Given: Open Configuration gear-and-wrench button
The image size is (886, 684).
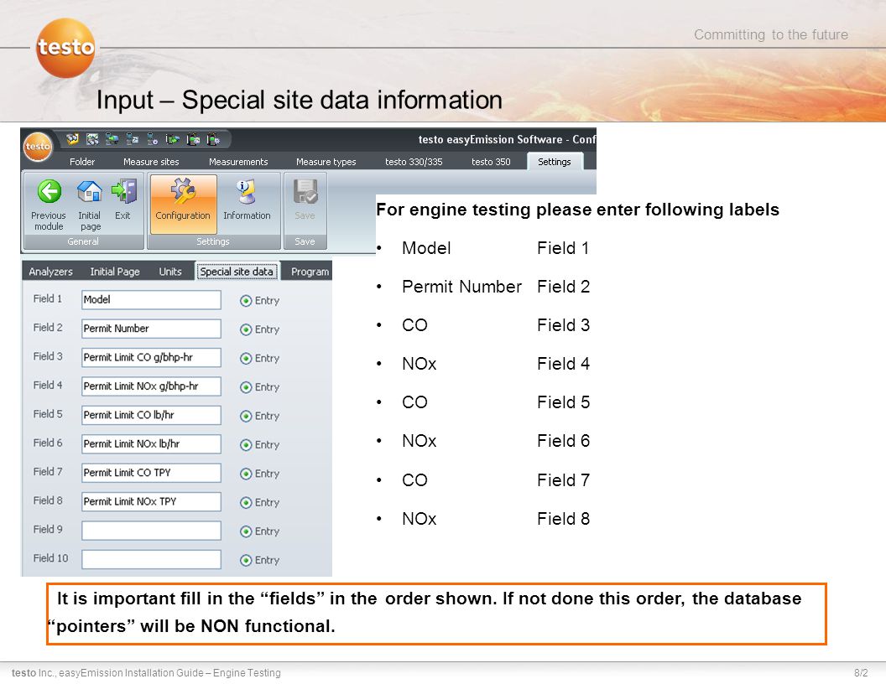Looking at the screenshot, I should coord(183,203).
